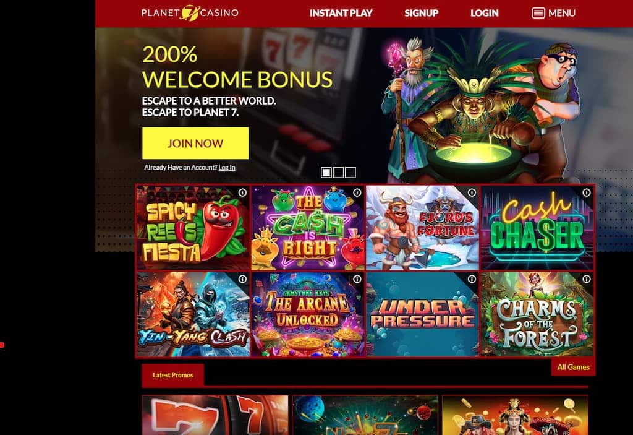Click the yellow JOIN NOW button
The image size is (633, 435).
point(195,143)
